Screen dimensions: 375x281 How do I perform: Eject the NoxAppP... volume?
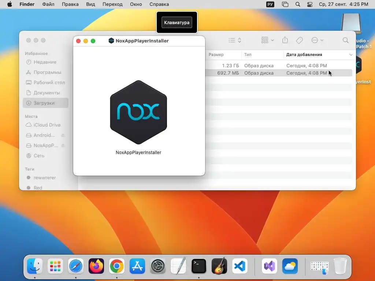coord(63,146)
